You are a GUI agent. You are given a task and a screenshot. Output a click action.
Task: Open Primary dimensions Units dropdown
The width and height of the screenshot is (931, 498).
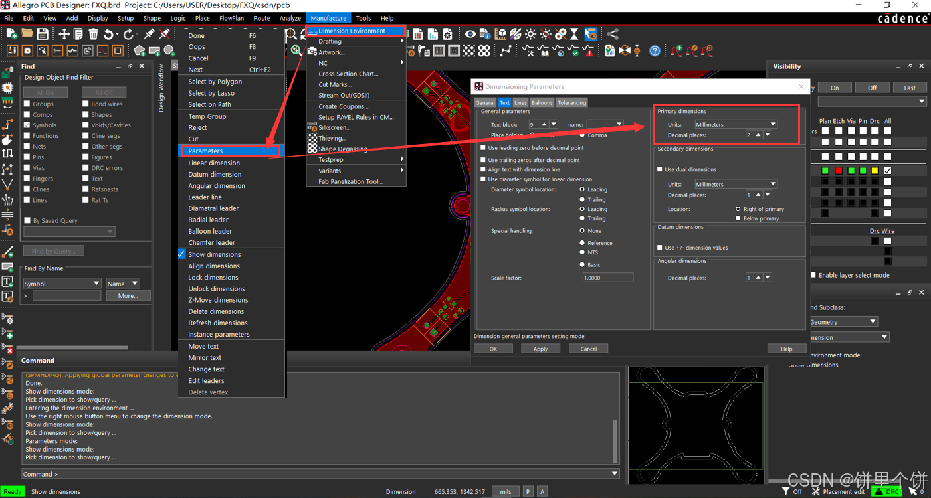click(736, 124)
